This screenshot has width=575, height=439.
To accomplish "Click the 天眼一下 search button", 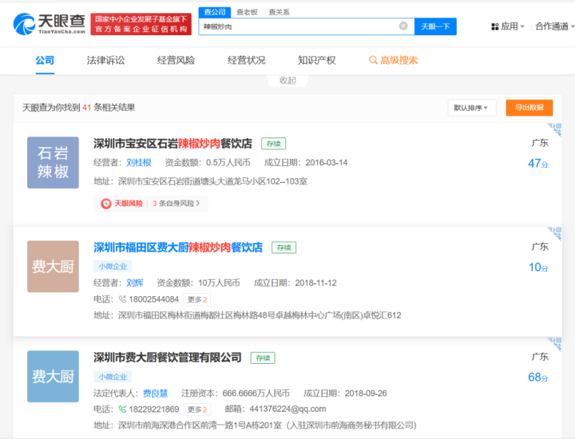I will pos(435,26).
